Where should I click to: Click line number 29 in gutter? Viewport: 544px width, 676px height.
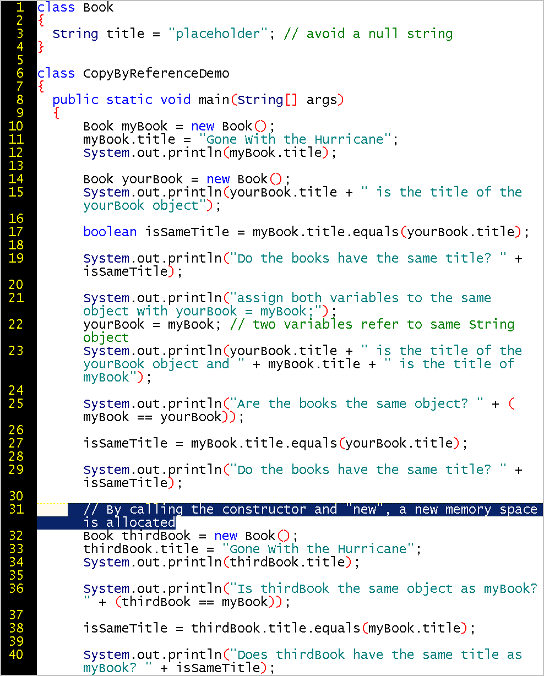16,470
